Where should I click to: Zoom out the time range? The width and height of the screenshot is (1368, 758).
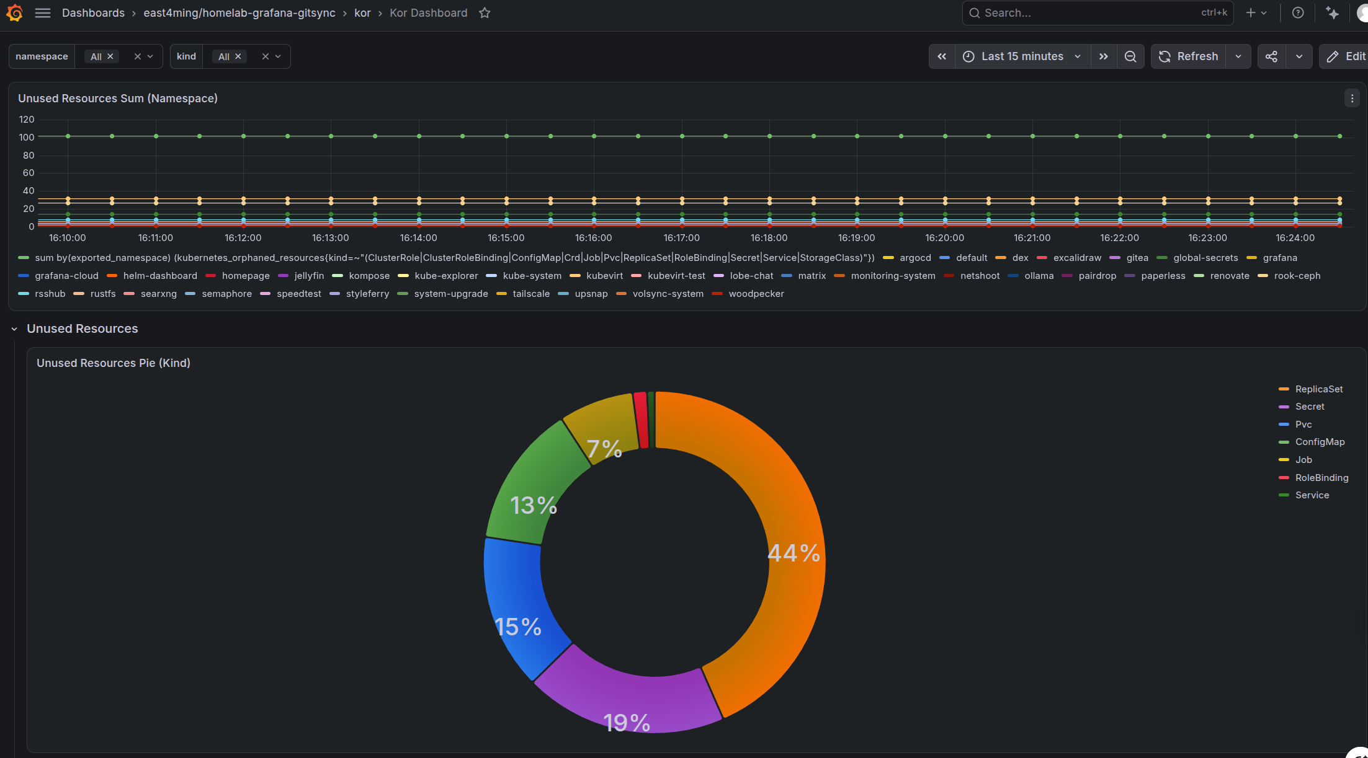[x=1130, y=56]
